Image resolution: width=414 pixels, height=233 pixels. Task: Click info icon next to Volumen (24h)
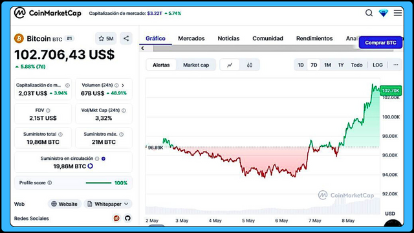click(116, 85)
